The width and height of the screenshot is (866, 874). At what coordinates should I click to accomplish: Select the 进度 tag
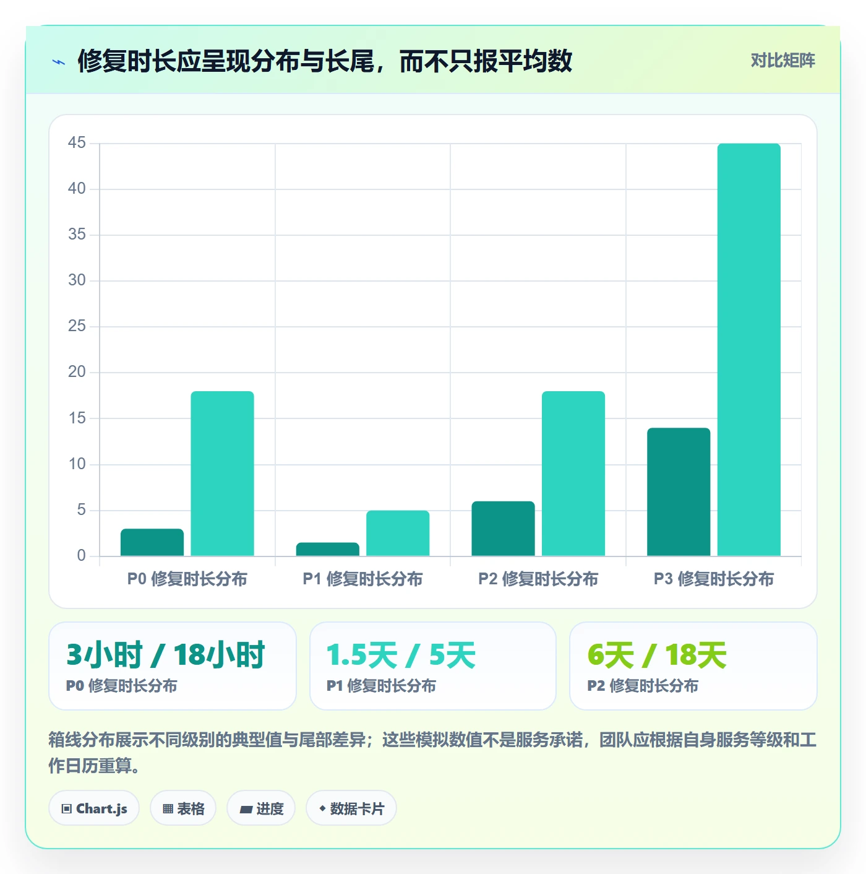[261, 808]
